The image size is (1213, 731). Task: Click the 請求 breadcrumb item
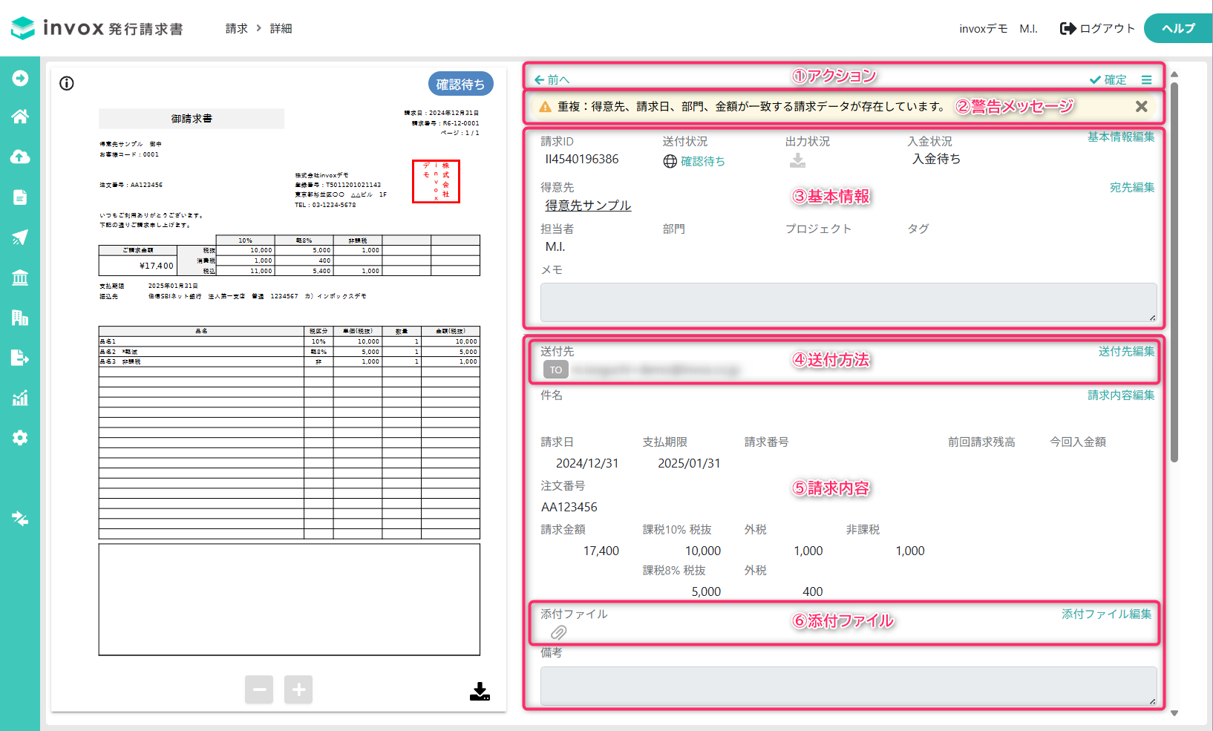point(237,28)
